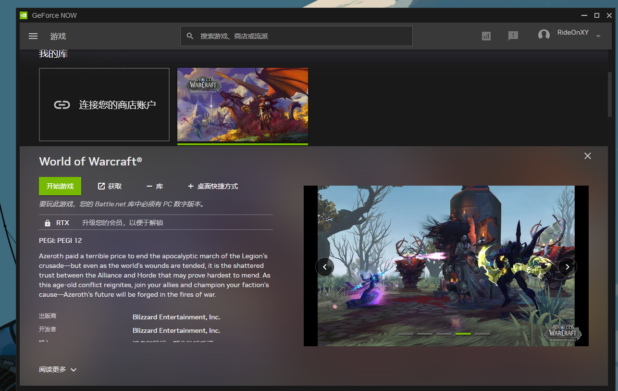Viewport: 618px width, 391px height.
Task: Add a 桌面快捷方式 shortcut
Action: [213, 186]
